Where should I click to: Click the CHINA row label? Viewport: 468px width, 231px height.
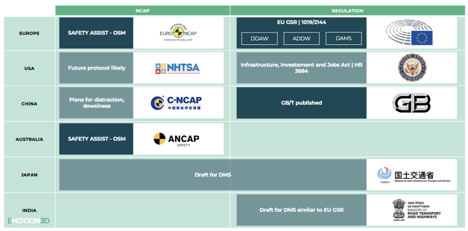(29, 104)
